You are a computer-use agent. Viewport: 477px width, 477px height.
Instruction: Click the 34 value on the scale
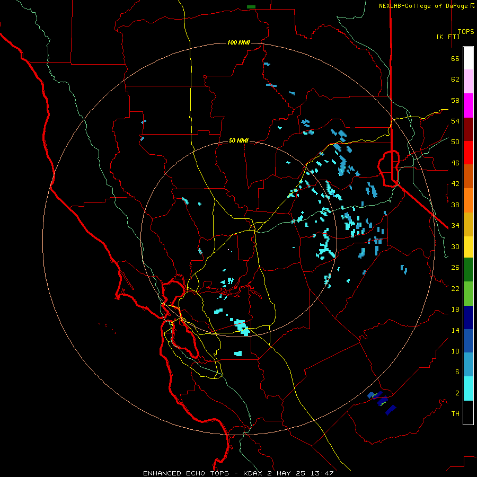(x=455, y=226)
